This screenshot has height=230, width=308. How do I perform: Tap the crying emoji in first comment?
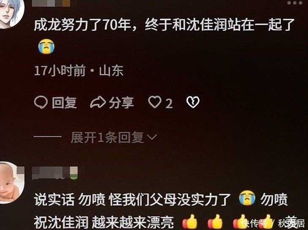(x=46, y=46)
